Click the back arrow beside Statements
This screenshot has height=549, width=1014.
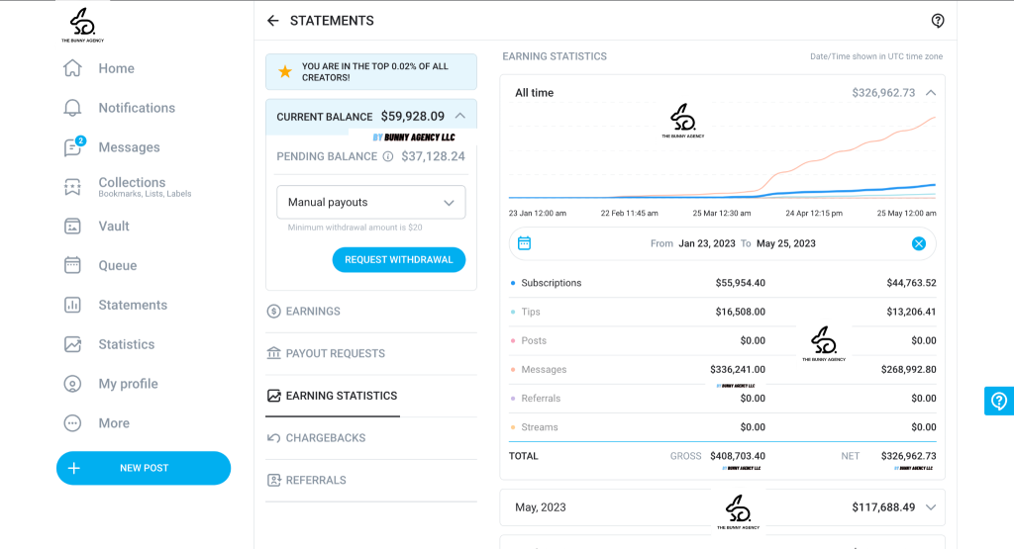(x=273, y=21)
